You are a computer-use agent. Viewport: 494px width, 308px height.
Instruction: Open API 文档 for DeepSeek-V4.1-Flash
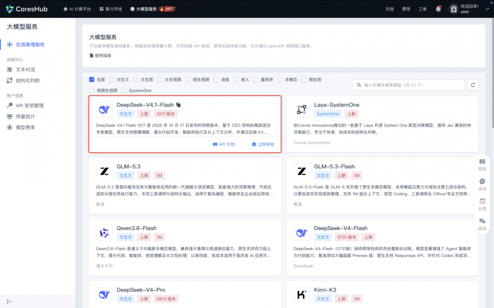pyautogui.click(x=224, y=144)
